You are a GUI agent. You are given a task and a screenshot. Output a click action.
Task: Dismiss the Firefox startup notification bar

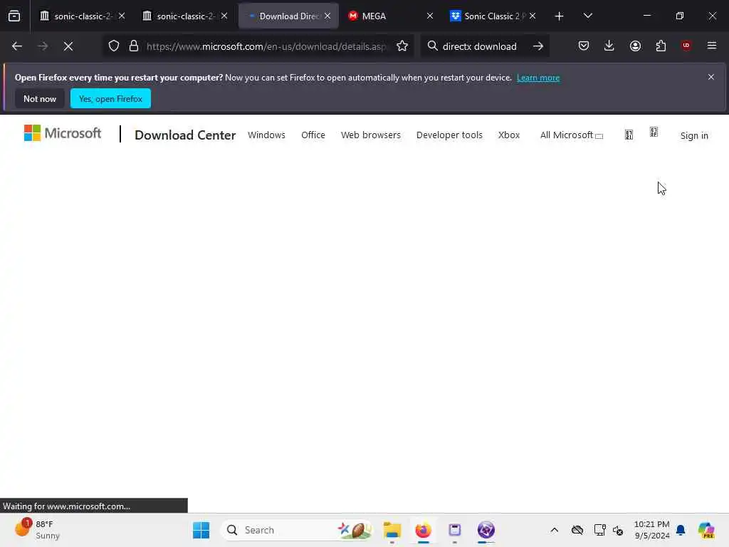711,77
